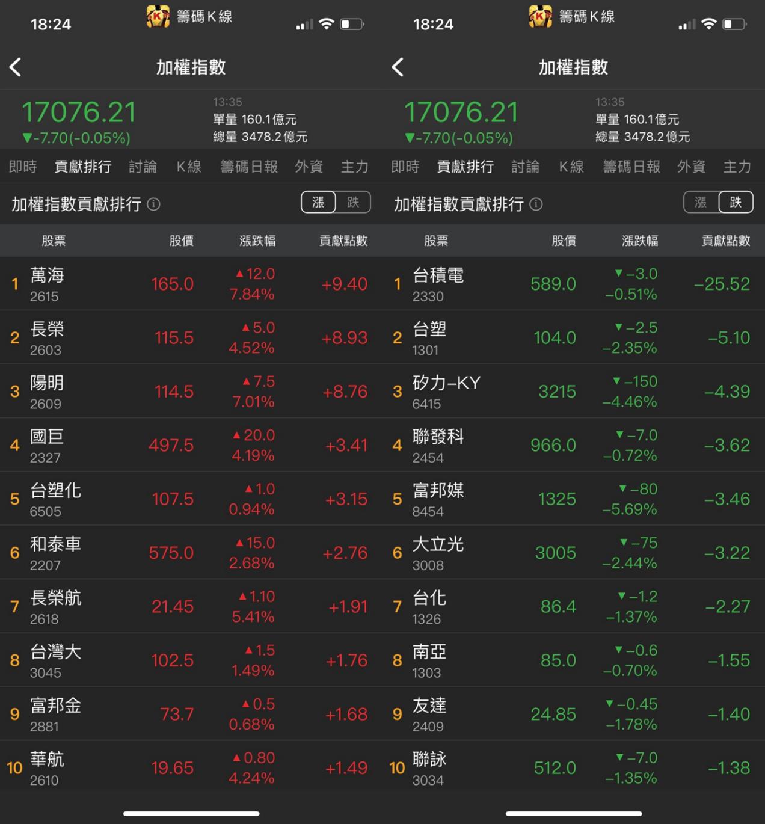The image size is (765, 824).
Task: Tap 總量 3478.2億元 in left screen
Action: click(260, 137)
